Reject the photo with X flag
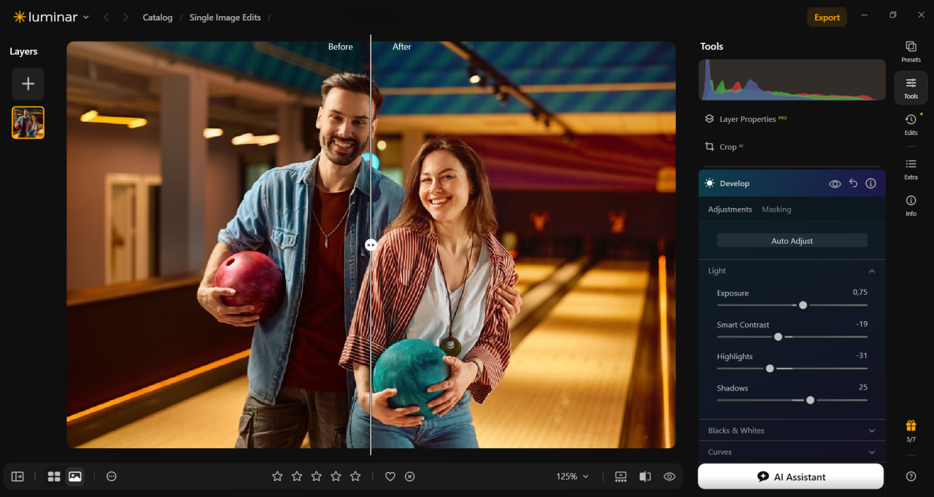Image resolution: width=934 pixels, height=497 pixels. pos(410,477)
